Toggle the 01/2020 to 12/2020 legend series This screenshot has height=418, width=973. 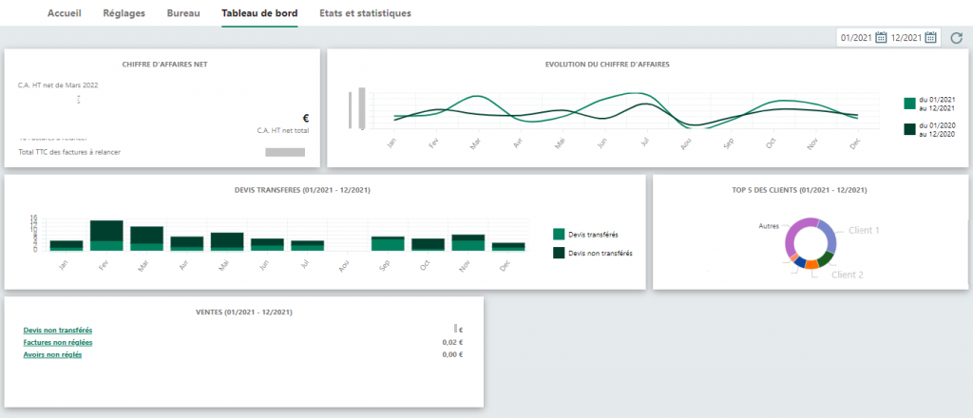(x=909, y=128)
